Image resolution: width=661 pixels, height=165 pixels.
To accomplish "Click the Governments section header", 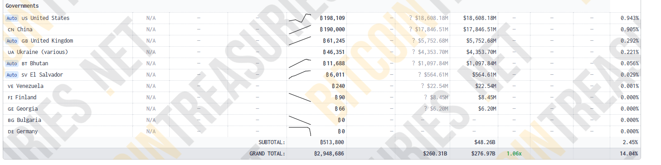I will 22,6.
